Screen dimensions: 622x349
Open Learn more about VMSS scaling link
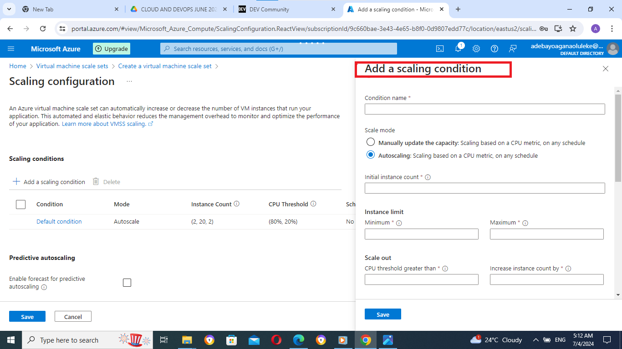click(x=107, y=124)
